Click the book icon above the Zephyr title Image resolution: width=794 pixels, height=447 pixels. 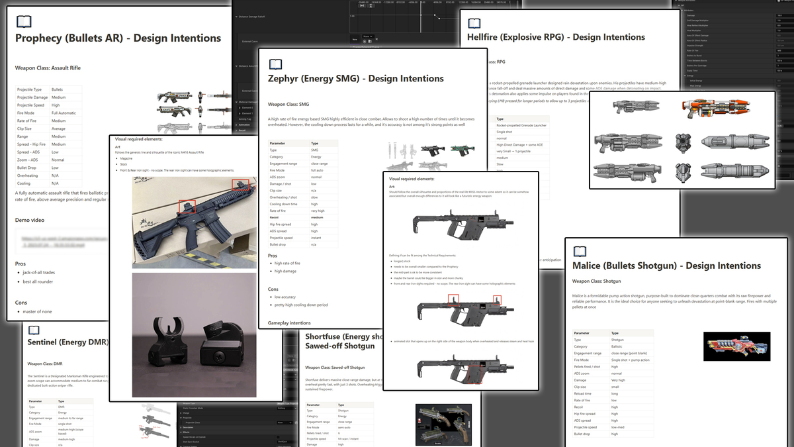click(275, 64)
